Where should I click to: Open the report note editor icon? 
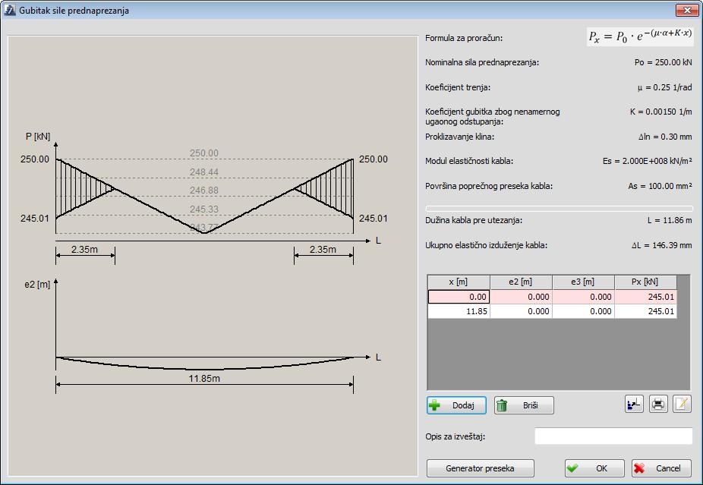[x=682, y=405]
